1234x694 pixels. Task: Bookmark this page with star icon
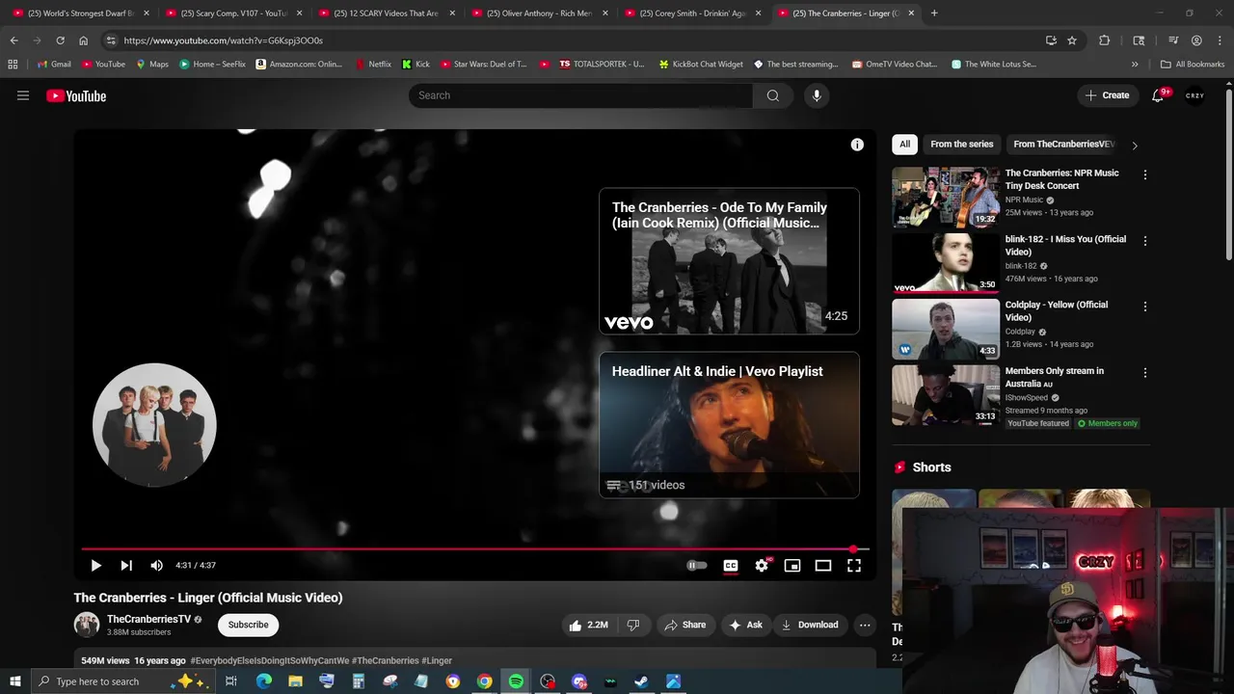click(1072, 40)
